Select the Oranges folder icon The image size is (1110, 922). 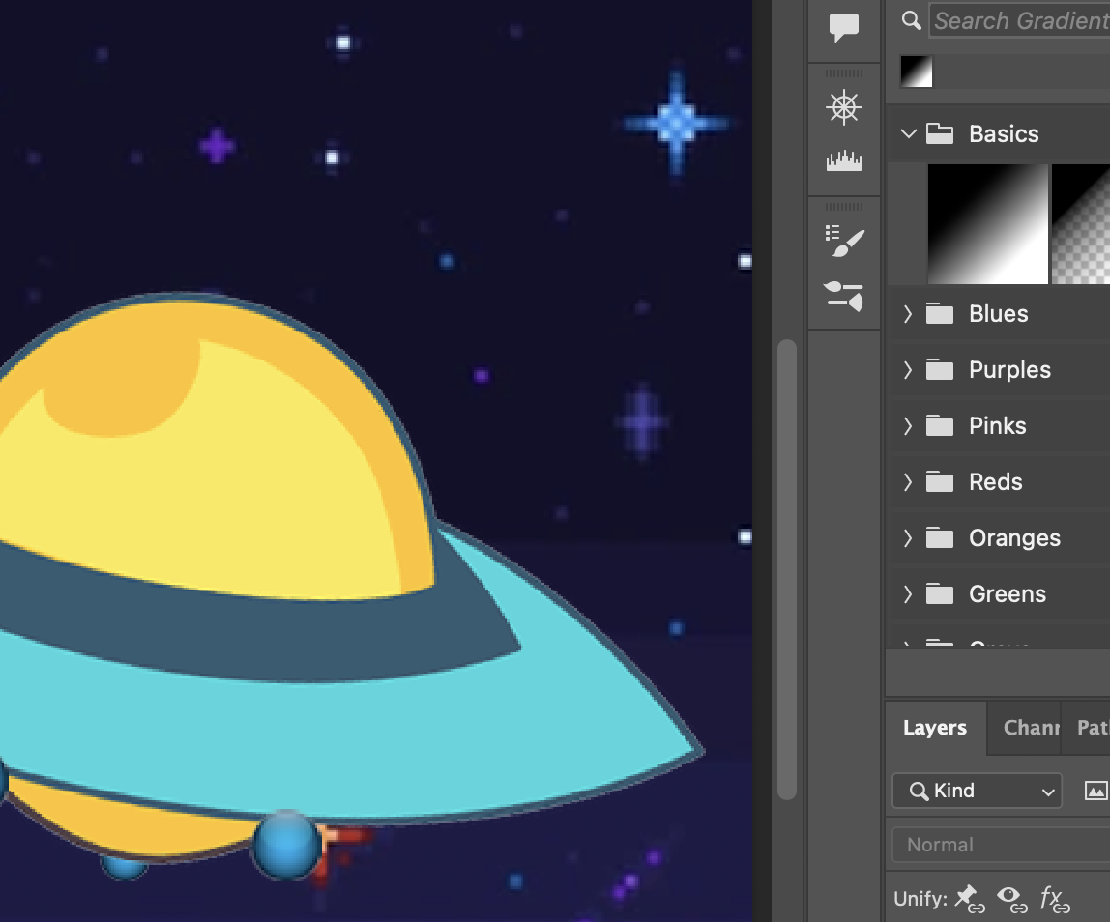click(x=940, y=537)
